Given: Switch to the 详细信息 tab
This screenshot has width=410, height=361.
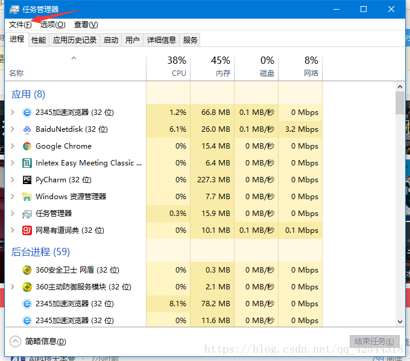Looking at the screenshot, I should click(162, 40).
